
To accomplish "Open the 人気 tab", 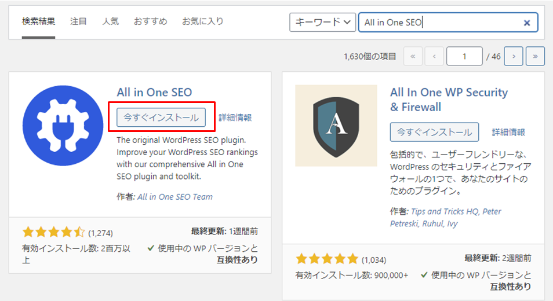I will pos(110,21).
